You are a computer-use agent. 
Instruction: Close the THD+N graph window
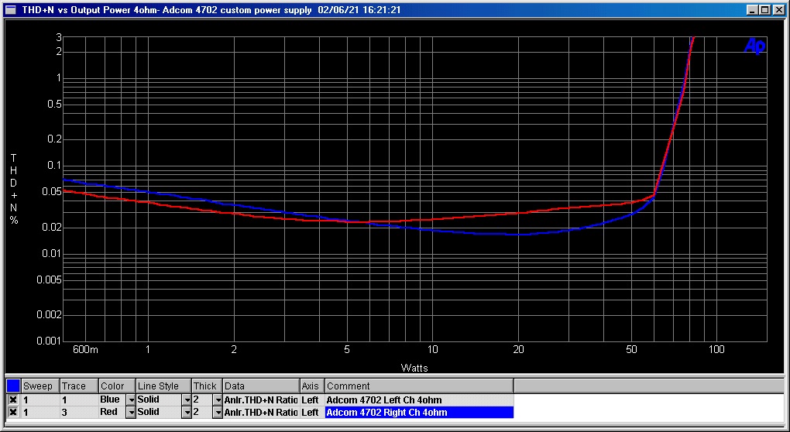coord(778,9)
